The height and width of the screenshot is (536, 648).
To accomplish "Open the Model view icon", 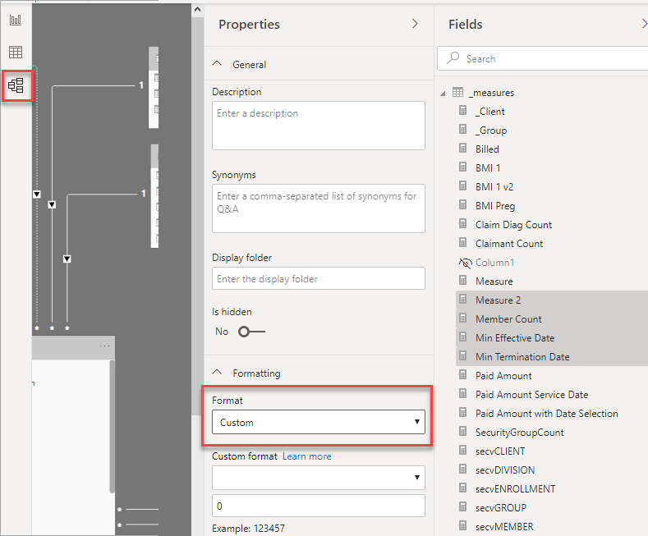I will click(x=16, y=85).
